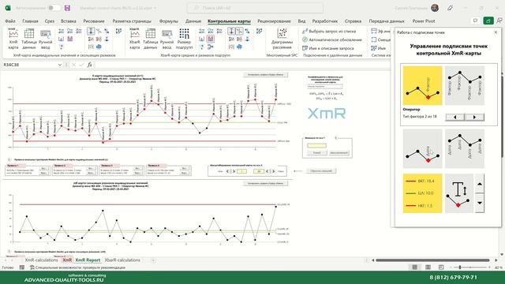Screen dimensions: 505x284
Task: Click the macro recording icon in status bar
Action: point(22,267)
